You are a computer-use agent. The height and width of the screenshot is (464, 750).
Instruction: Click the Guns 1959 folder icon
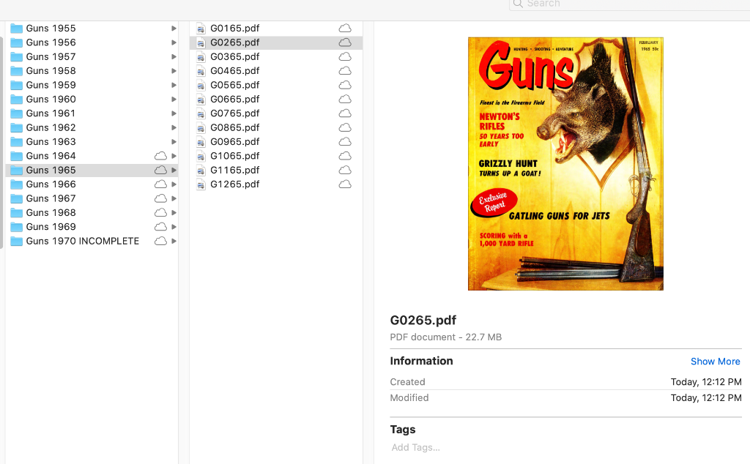coord(17,85)
